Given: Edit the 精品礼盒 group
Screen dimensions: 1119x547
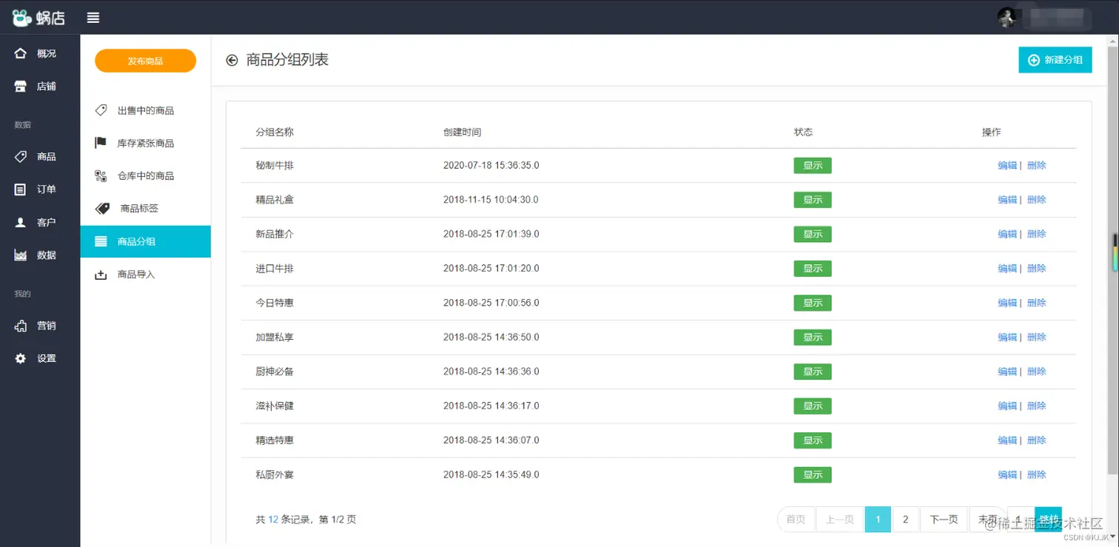Looking at the screenshot, I should pyautogui.click(x=1007, y=200).
